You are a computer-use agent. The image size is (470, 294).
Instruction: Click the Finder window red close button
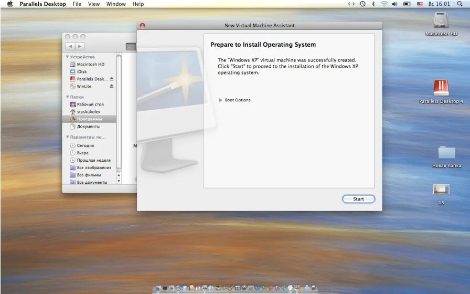click(68, 37)
